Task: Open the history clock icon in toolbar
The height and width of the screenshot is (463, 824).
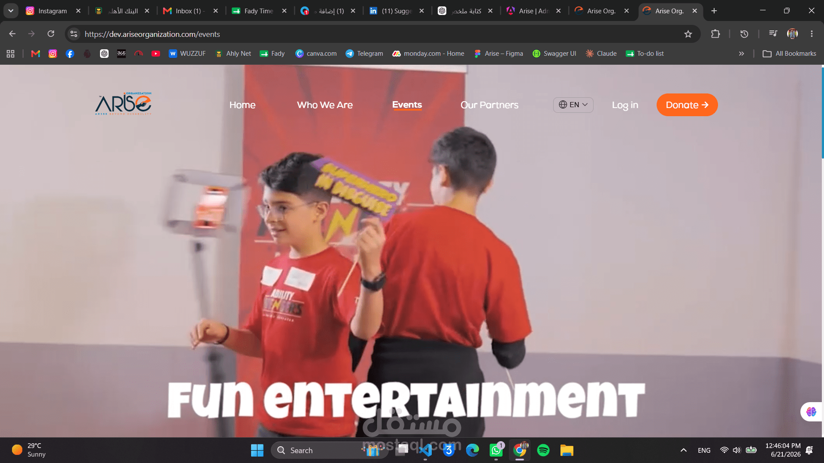Action: [744, 34]
